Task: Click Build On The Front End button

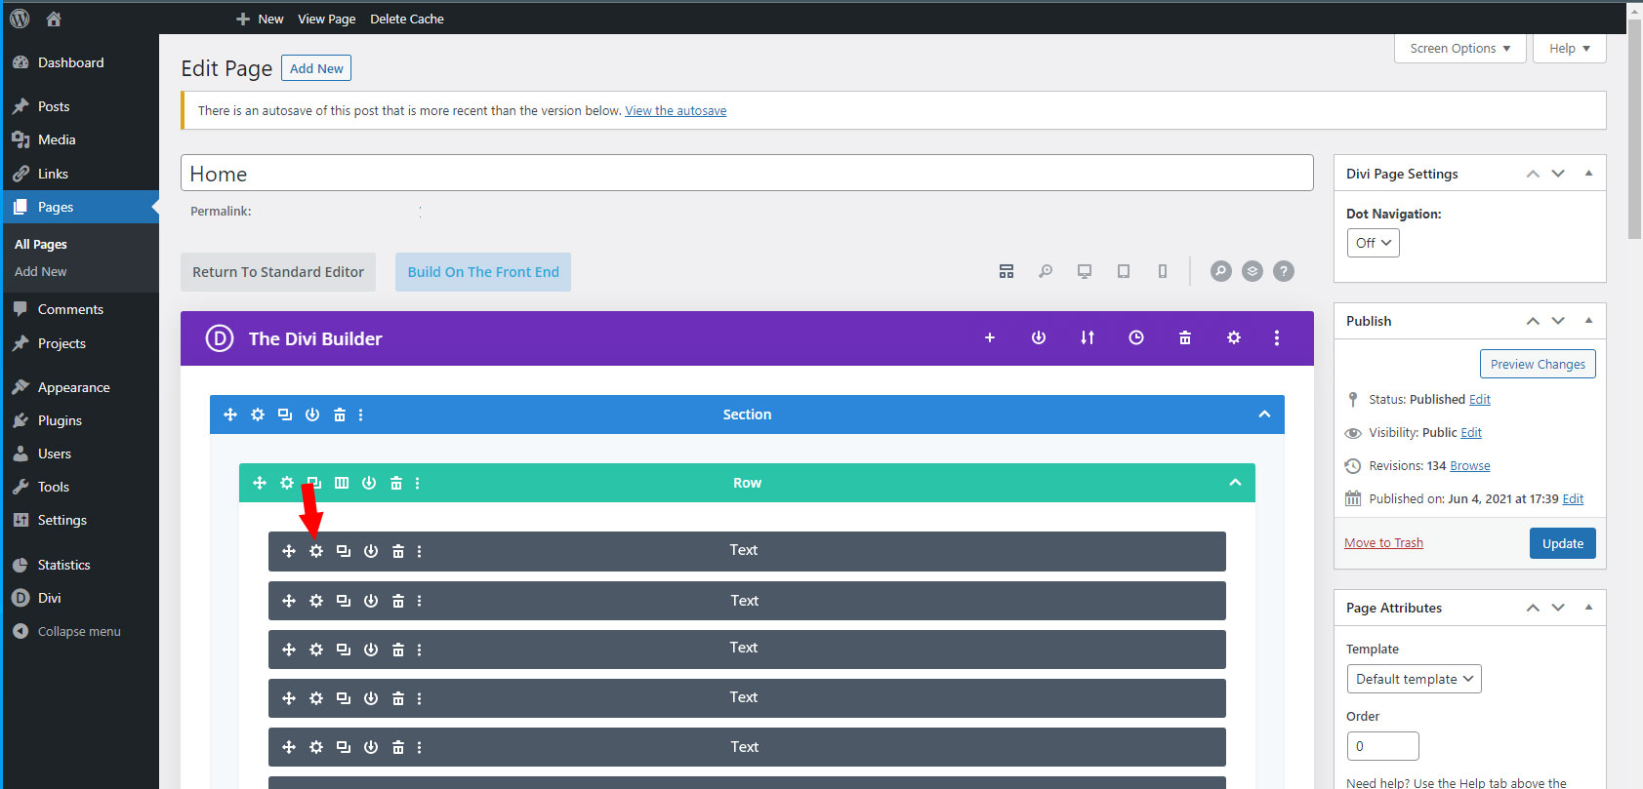Action: point(483,272)
